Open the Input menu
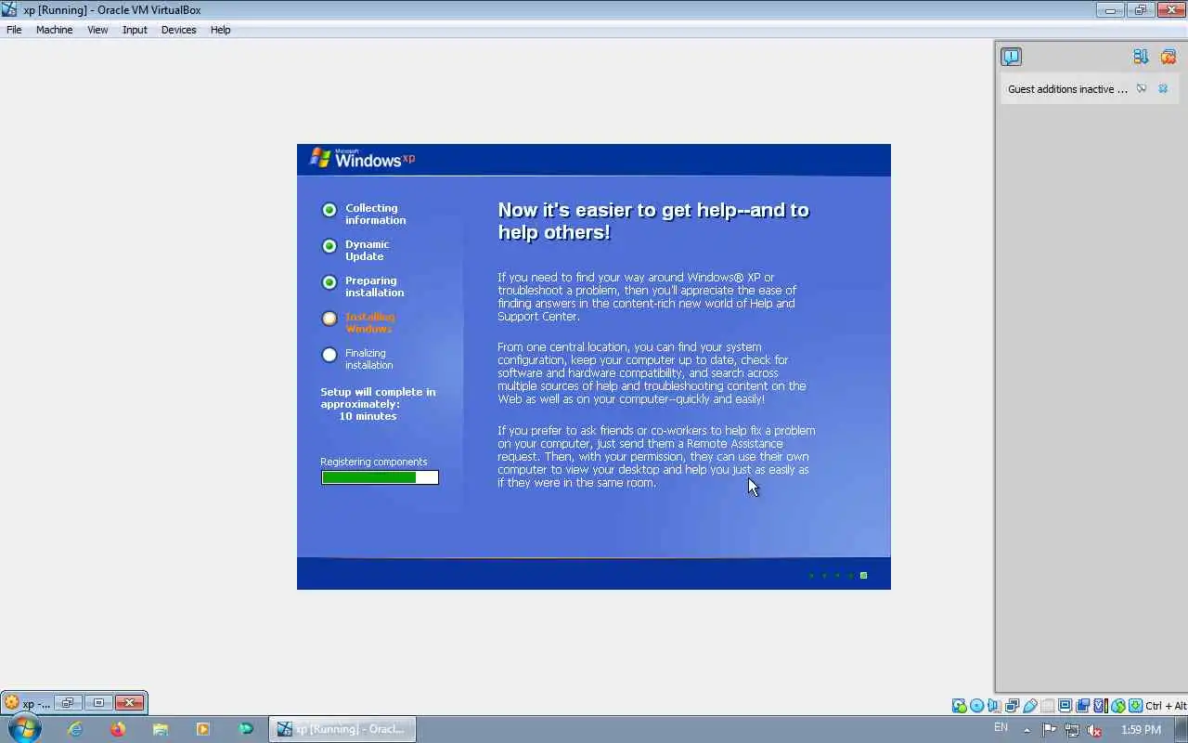This screenshot has width=1188, height=743. coord(135,30)
